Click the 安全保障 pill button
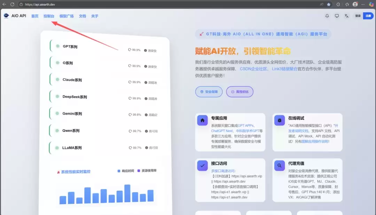 pyautogui.click(x=209, y=92)
